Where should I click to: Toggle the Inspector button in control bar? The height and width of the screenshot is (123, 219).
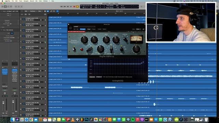click(5, 6)
